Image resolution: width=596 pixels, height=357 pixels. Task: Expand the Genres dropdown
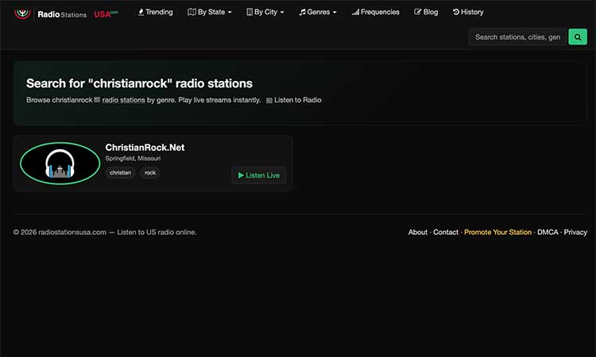318,12
